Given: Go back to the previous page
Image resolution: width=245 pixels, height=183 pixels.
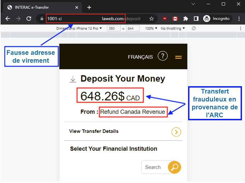Looking at the screenshot, I should coord(8,19).
